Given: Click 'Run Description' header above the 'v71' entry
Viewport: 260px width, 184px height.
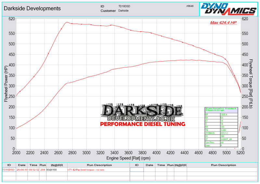Looking at the screenshot, I should pyautogui.click(x=99, y=165).
